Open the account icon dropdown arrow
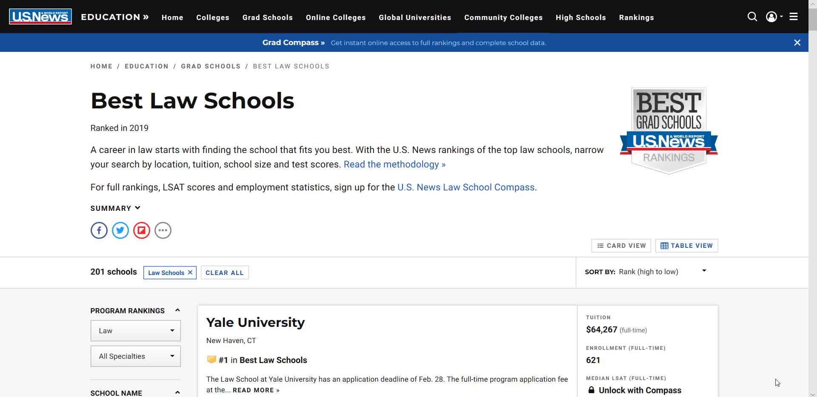The width and height of the screenshot is (817, 397). [781, 17]
